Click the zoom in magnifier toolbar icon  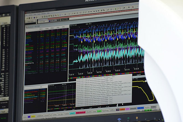coord(83,12)
